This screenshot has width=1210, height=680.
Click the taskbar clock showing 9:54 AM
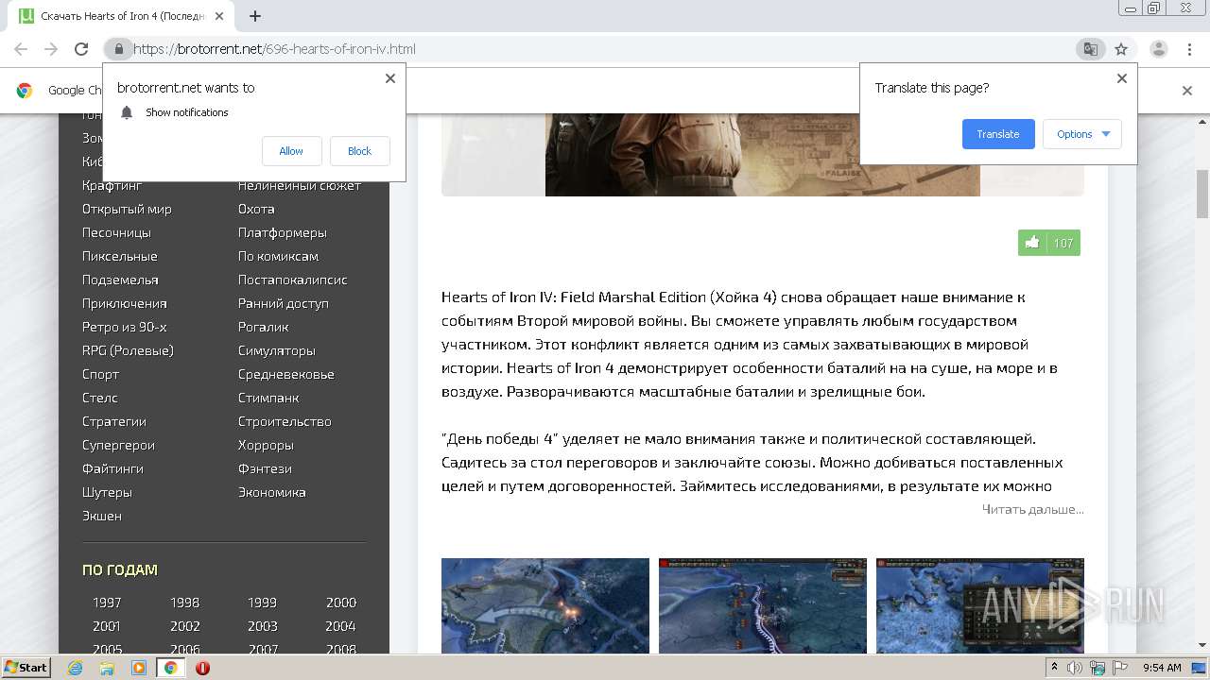point(1162,668)
